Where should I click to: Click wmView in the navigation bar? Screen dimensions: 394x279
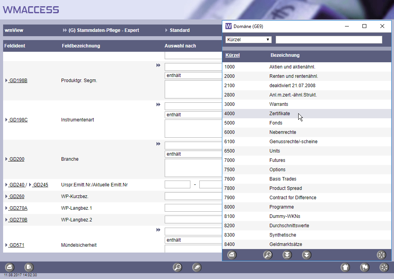pos(14,30)
